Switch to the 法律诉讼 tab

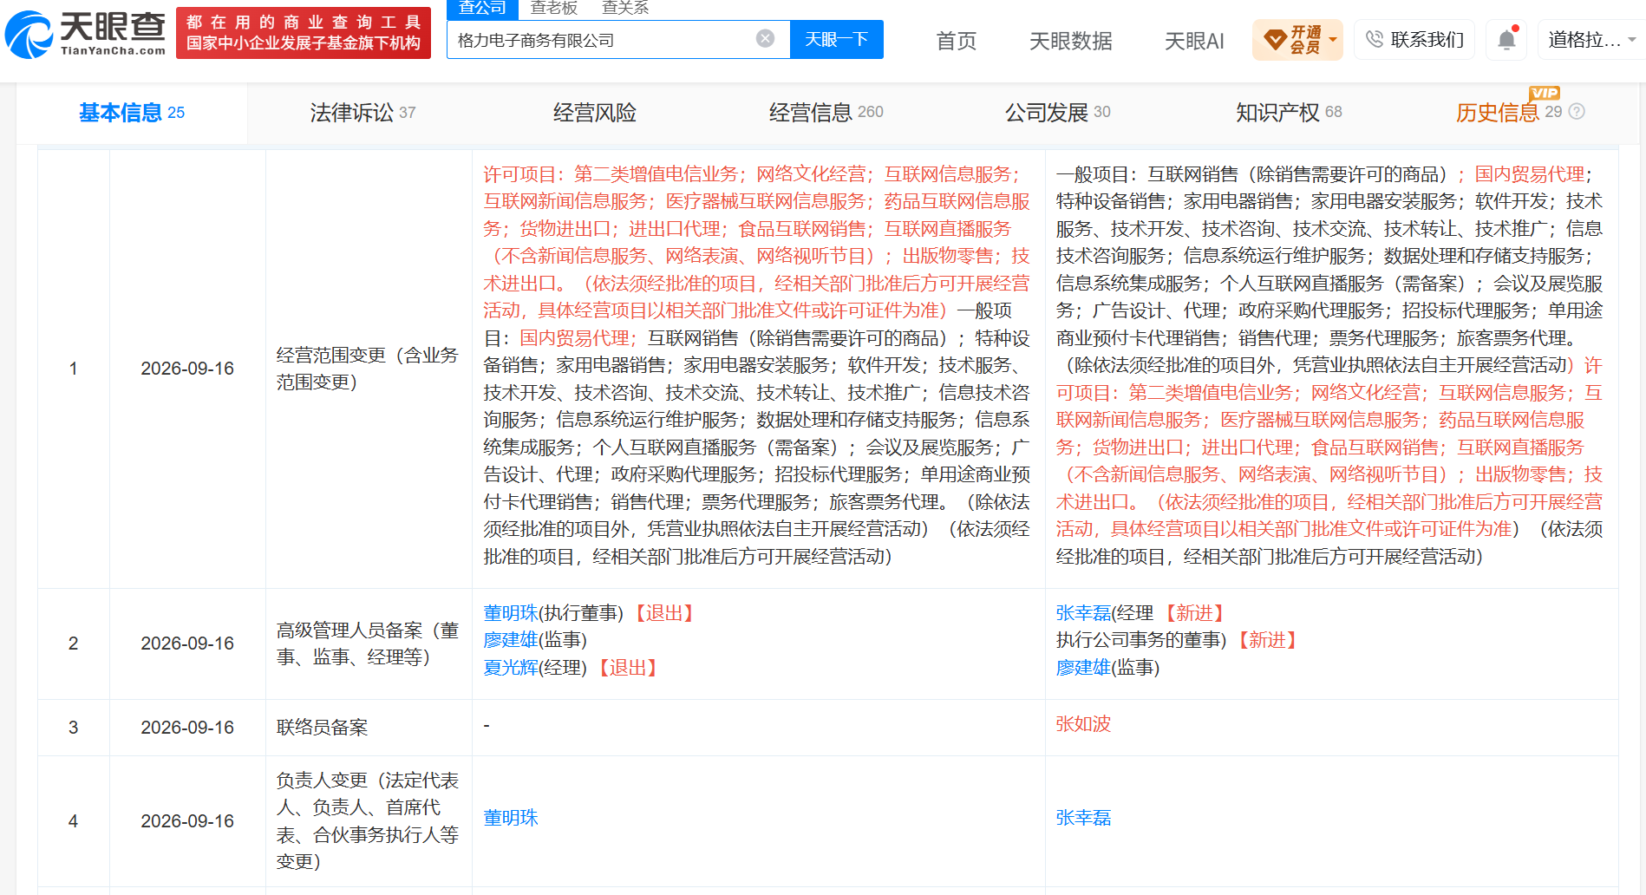point(363,113)
